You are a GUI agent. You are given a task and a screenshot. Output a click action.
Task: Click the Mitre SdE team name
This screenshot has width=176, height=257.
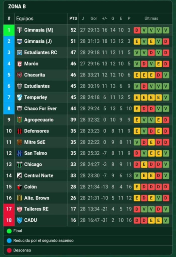click(x=35, y=142)
